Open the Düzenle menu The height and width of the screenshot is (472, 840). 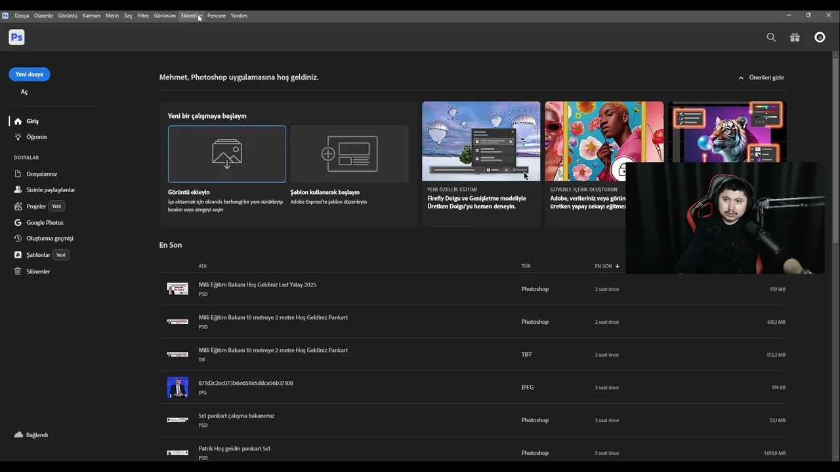pyautogui.click(x=43, y=16)
